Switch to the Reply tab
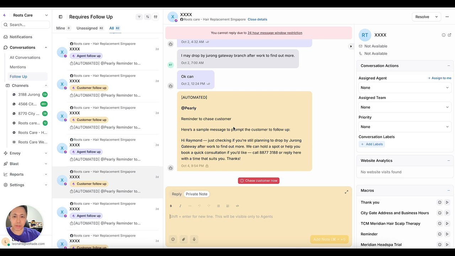This screenshot has height=256, width=455. pyautogui.click(x=177, y=194)
